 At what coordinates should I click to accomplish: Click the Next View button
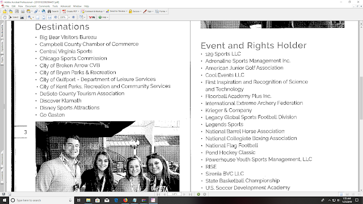pos(204,194)
